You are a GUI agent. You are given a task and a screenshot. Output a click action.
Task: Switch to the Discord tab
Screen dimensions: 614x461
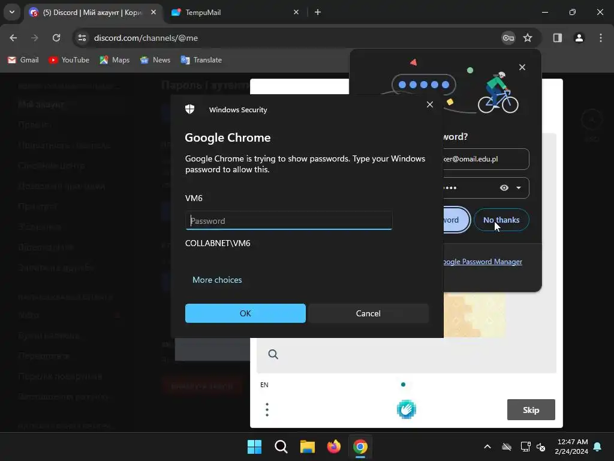tap(92, 13)
